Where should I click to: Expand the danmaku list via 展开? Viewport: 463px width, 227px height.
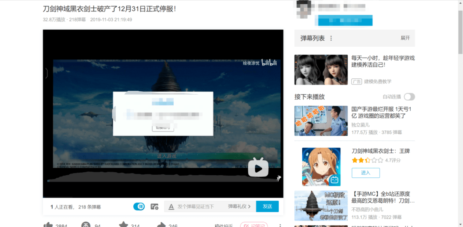coord(405,38)
